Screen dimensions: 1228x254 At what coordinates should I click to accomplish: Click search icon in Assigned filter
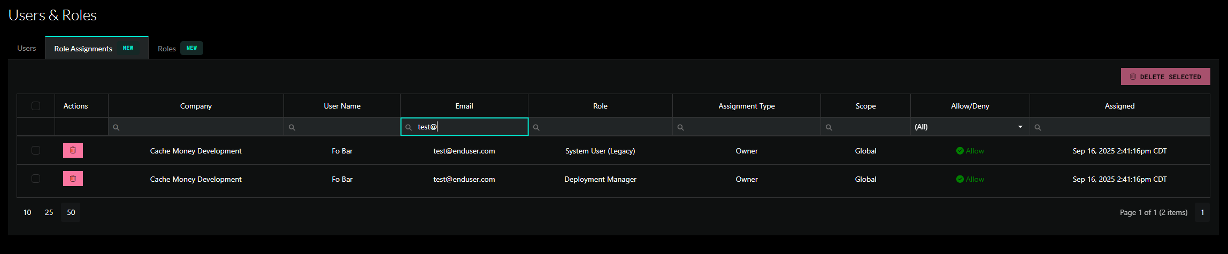tap(1038, 127)
